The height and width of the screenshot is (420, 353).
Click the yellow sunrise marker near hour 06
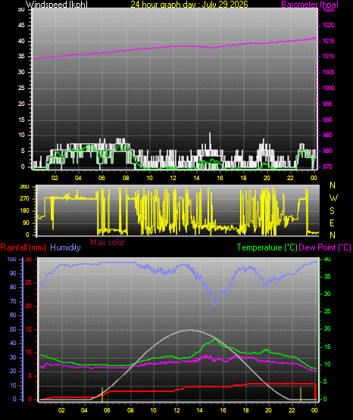coord(102,394)
